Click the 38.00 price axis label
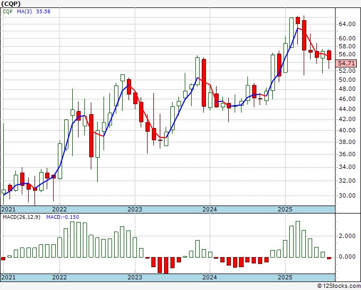Screen dimensions: 361x290 pyautogui.click(x=347, y=142)
